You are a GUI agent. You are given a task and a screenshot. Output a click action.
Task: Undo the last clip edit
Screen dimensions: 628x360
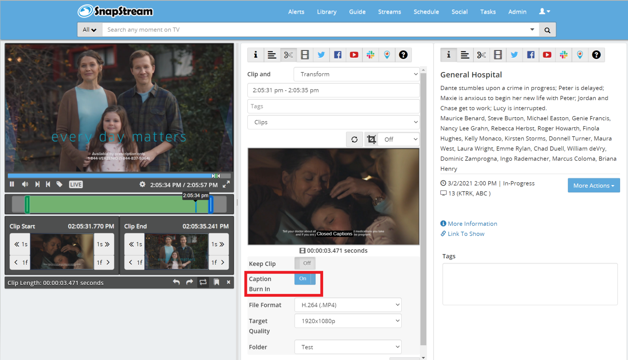176,282
